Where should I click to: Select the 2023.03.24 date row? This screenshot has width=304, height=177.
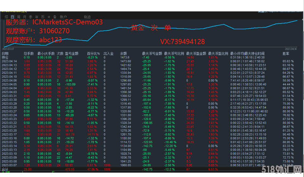[x=9, y=115]
